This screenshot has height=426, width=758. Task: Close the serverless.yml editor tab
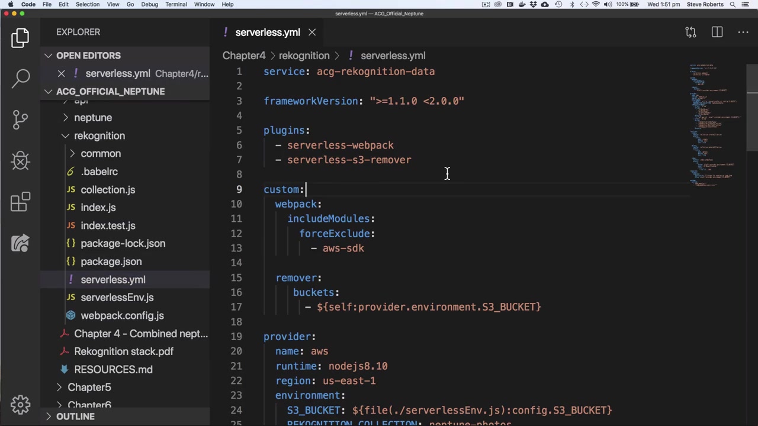coord(312,33)
